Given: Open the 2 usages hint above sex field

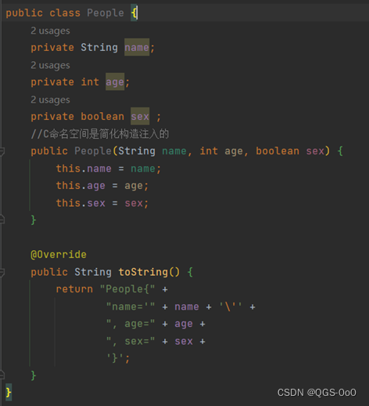Looking at the screenshot, I should [50, 100].
